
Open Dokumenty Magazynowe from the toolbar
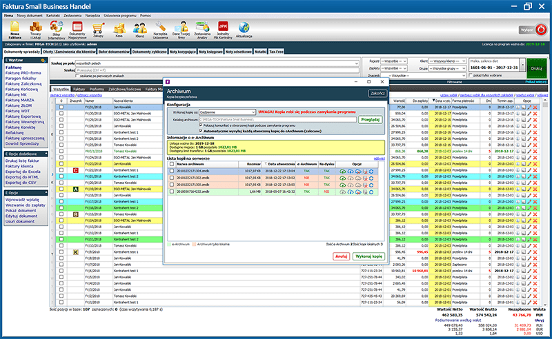tap(77, 30)
